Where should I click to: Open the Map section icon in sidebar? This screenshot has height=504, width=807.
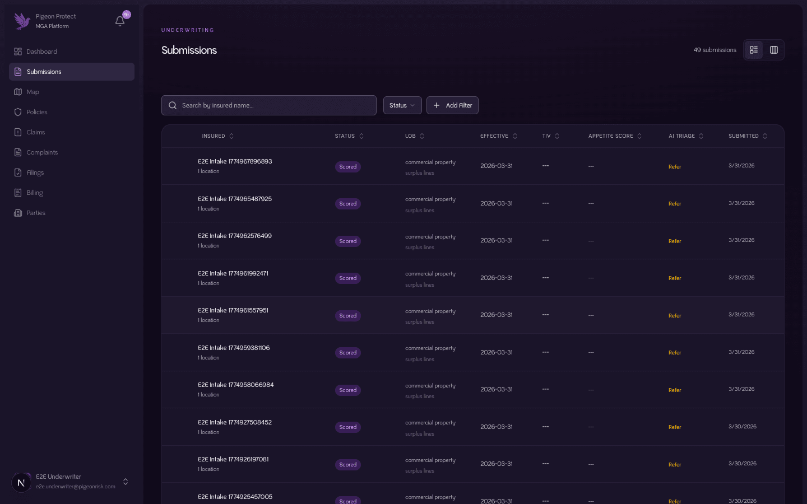click(x=18, y=92)
